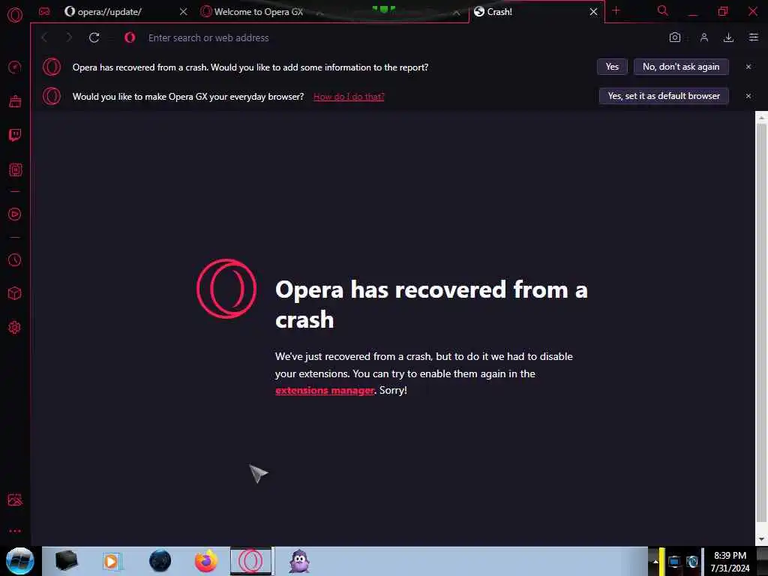Open the downloads icon
This screenshot has height=576, width=768.
point(728,37)
